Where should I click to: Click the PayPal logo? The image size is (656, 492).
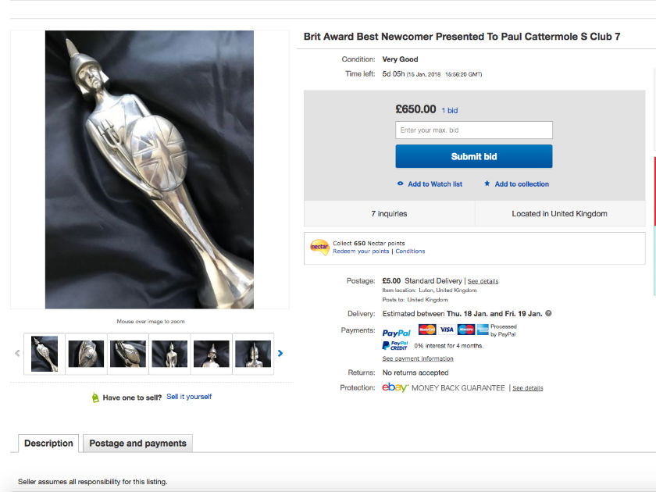(x=397, y=331)
